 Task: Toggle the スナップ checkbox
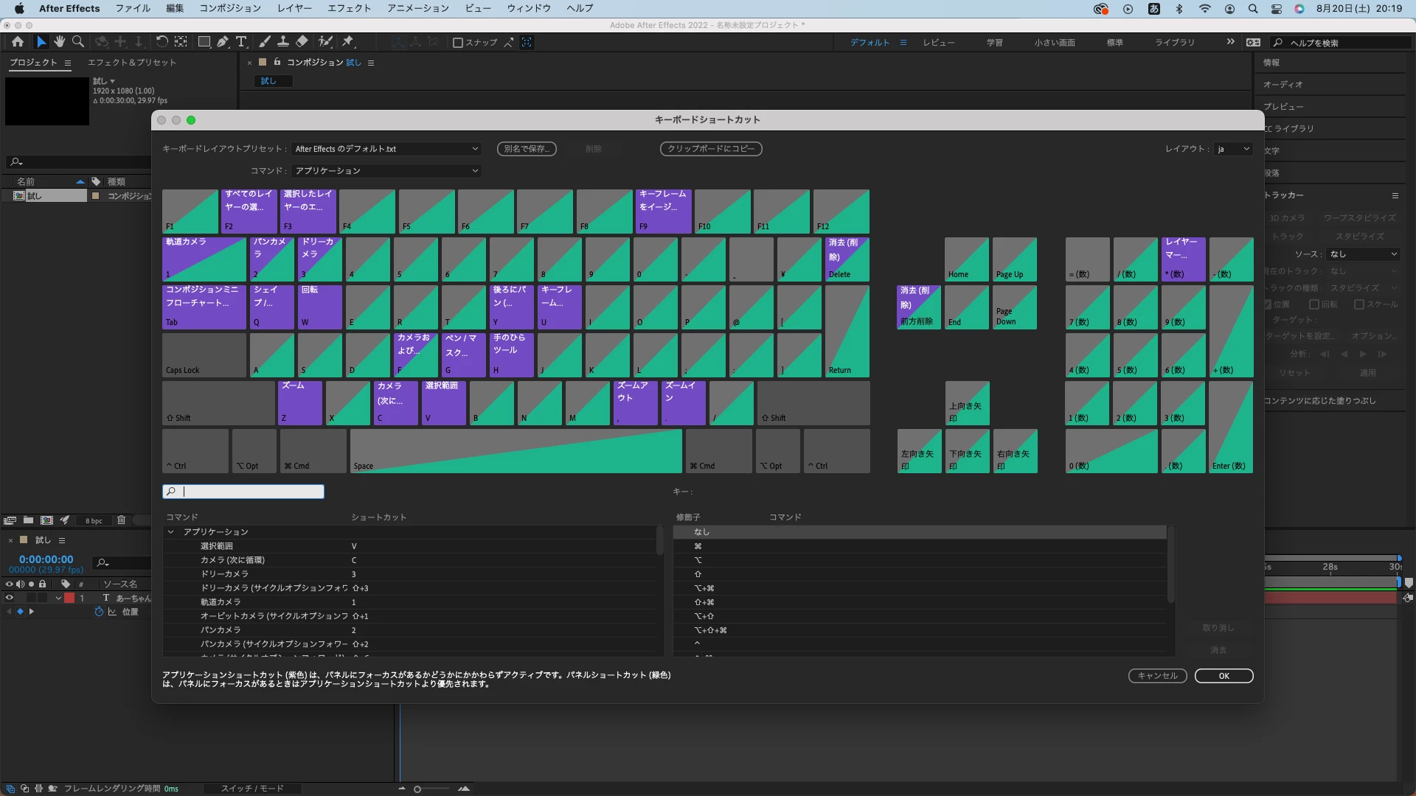click(x=458, y=43)
